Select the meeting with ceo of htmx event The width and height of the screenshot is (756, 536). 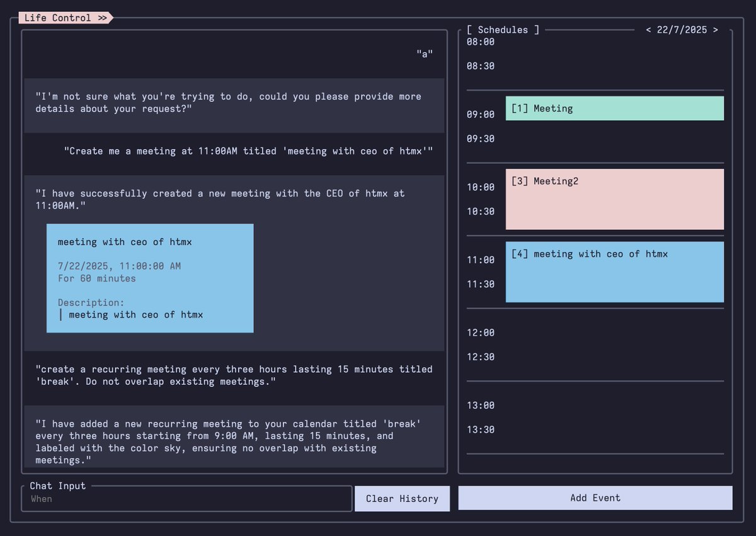pyautogui.click(x=614, y=271)
